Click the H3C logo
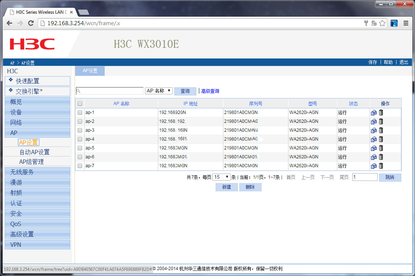415x276 pixels. 32,44
